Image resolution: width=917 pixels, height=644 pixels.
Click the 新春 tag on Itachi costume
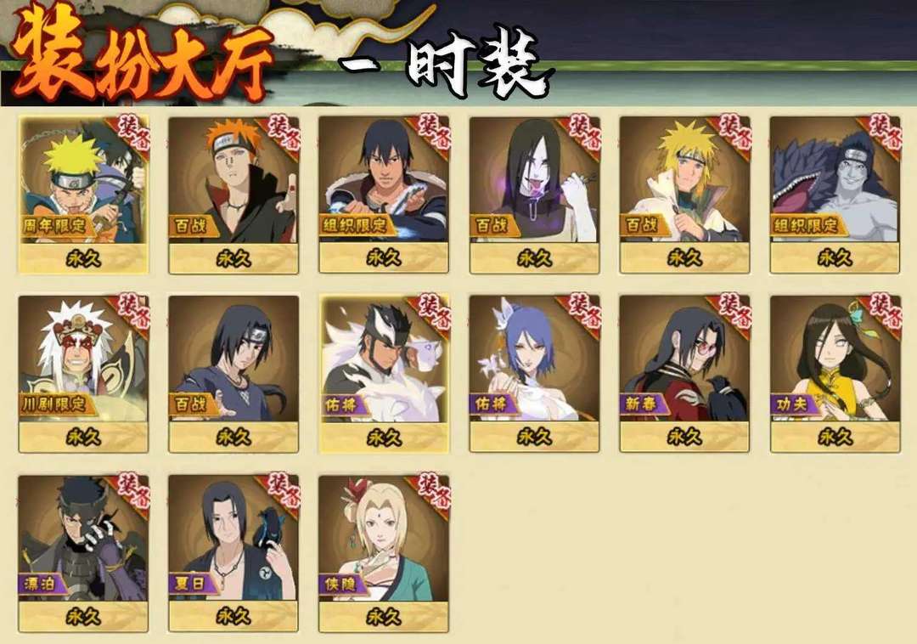(642, 404)
